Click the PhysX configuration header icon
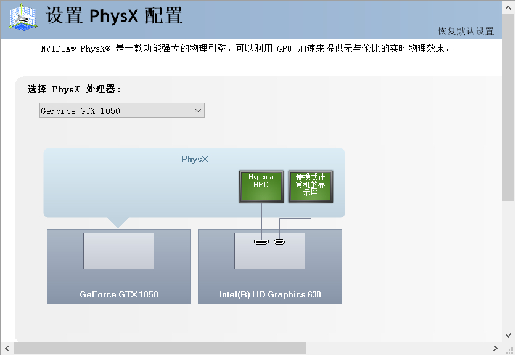 tap(23, 17)
